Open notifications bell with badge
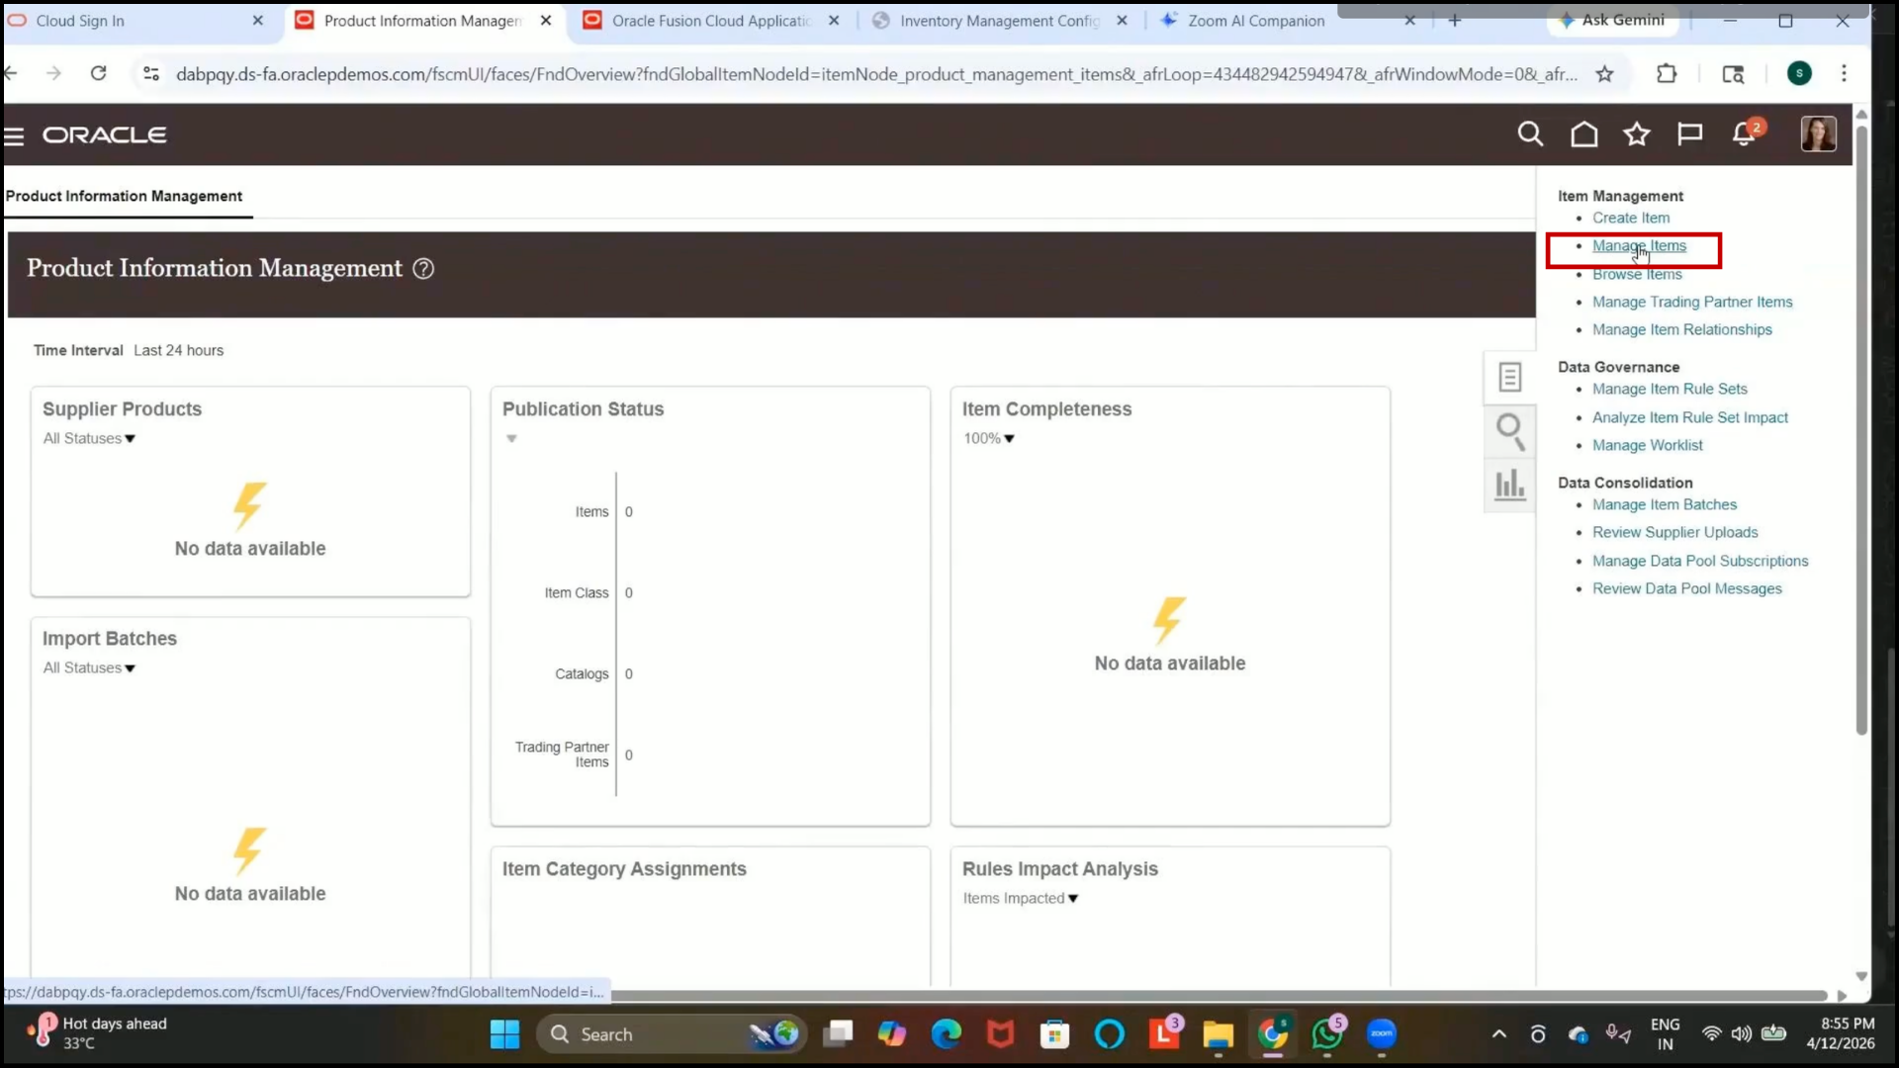1899x1068 pixels. tap(1746, 133)
